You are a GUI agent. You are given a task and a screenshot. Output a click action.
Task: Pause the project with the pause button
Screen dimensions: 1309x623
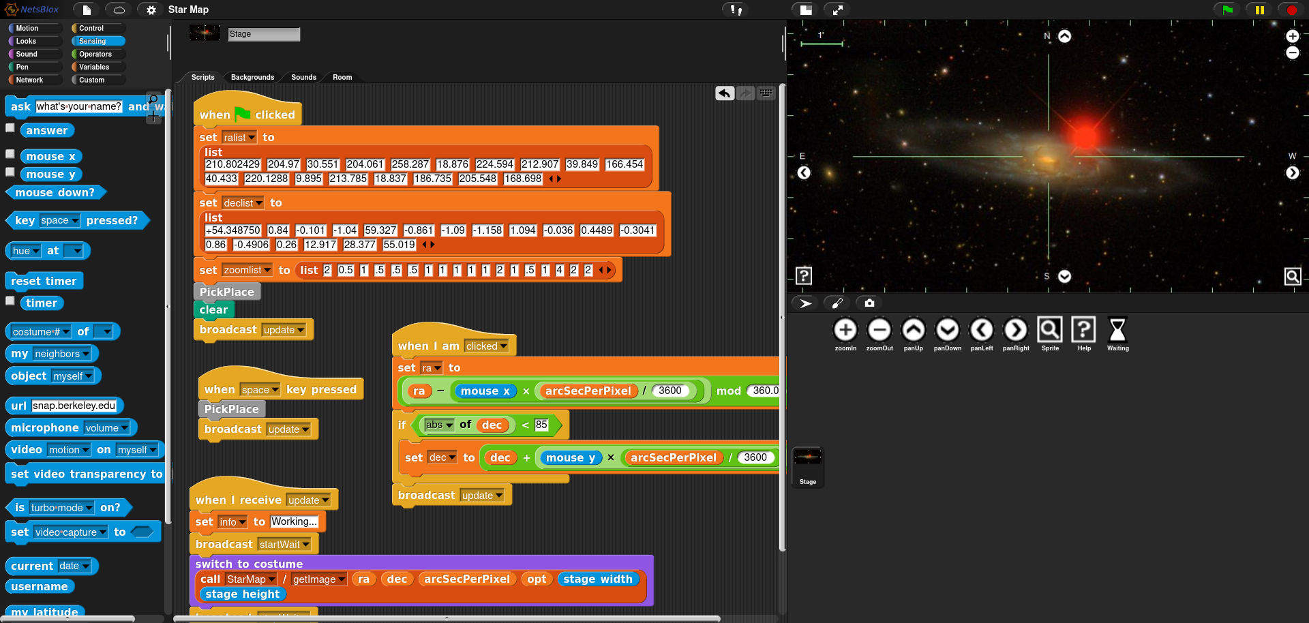(x=1259, y=10)
